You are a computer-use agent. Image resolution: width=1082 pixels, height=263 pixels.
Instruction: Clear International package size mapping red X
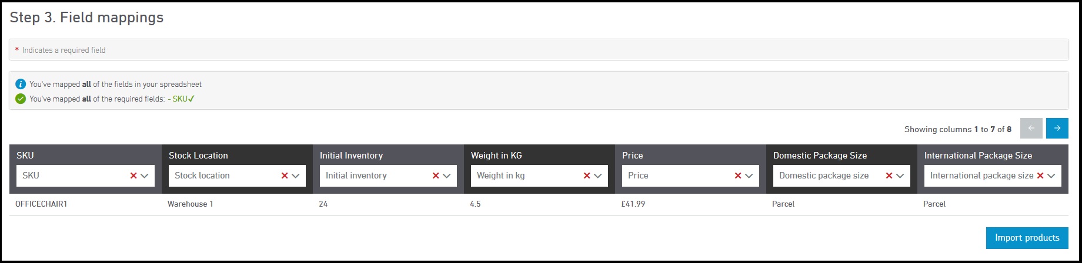click(x=1040, y=176)
